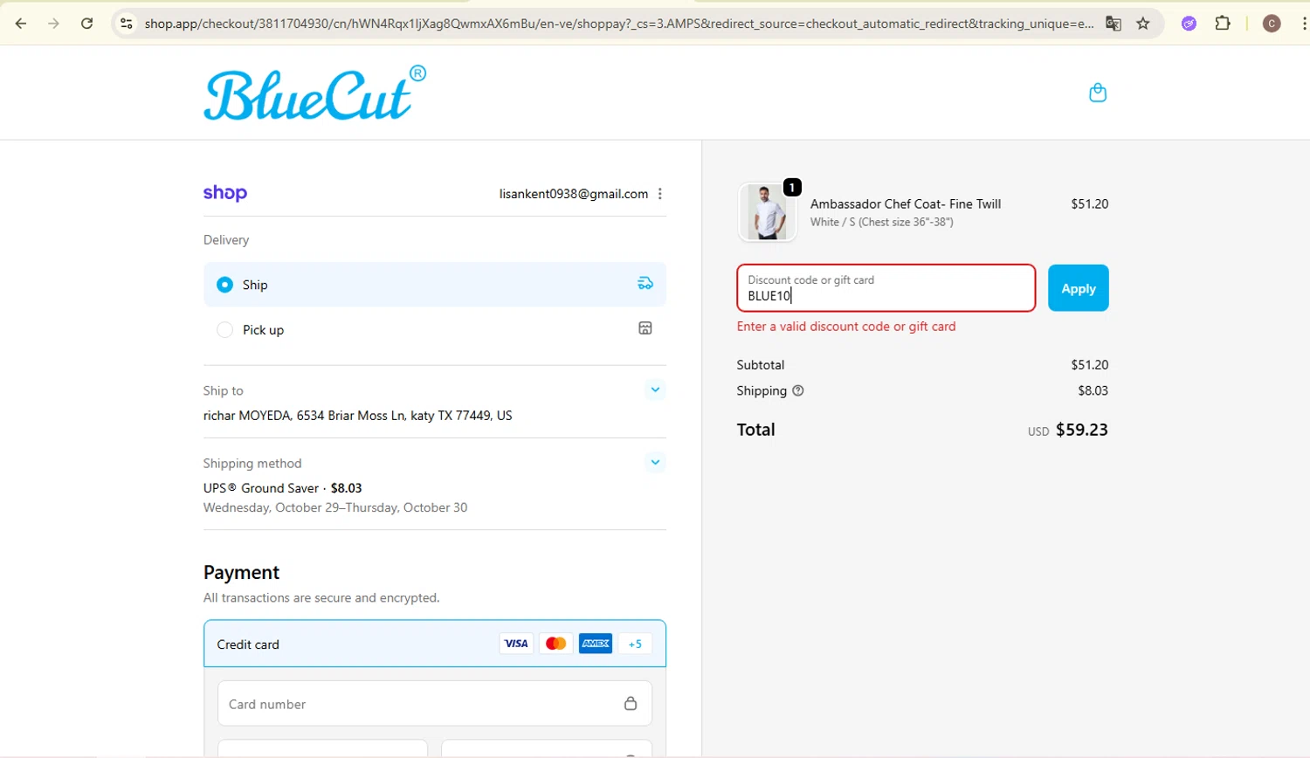Click the Visa card icon
The height and width of the screenshot is (758, 1310).
click(516, 644)
